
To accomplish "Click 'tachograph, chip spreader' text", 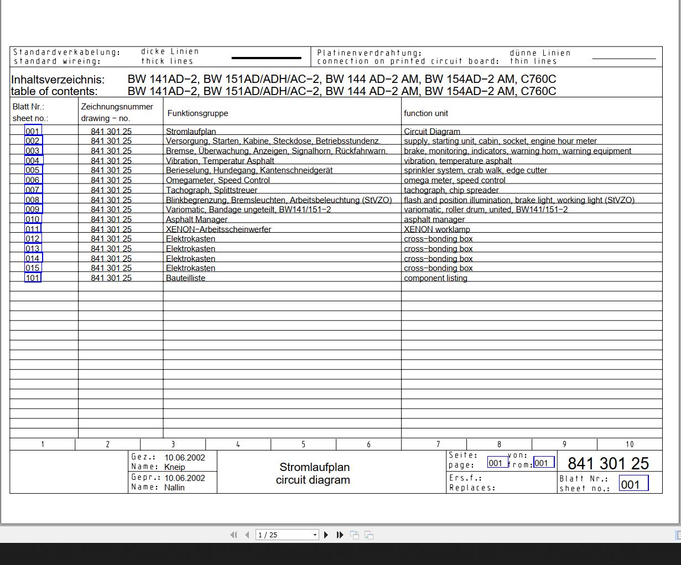I will coord(451,190).
